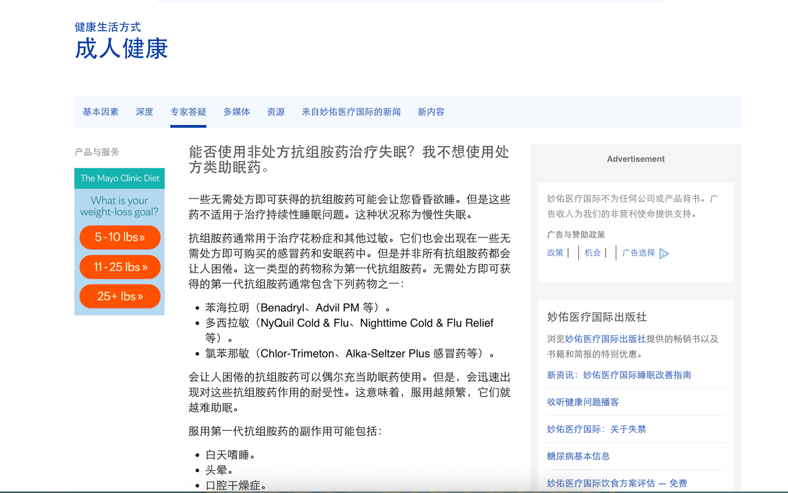
Task: Open the 健康生活方式 breadcrumb link
Action: (107, 27)
